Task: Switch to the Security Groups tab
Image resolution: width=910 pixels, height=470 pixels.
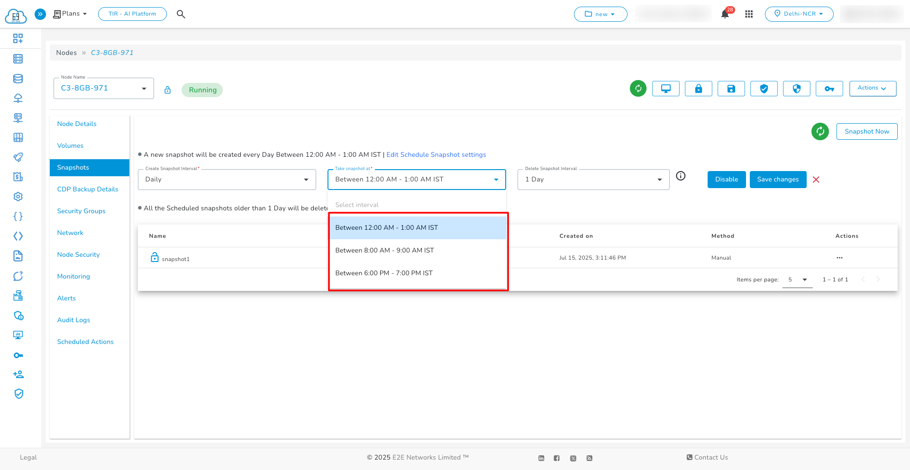Action: [x=81, y=211]
